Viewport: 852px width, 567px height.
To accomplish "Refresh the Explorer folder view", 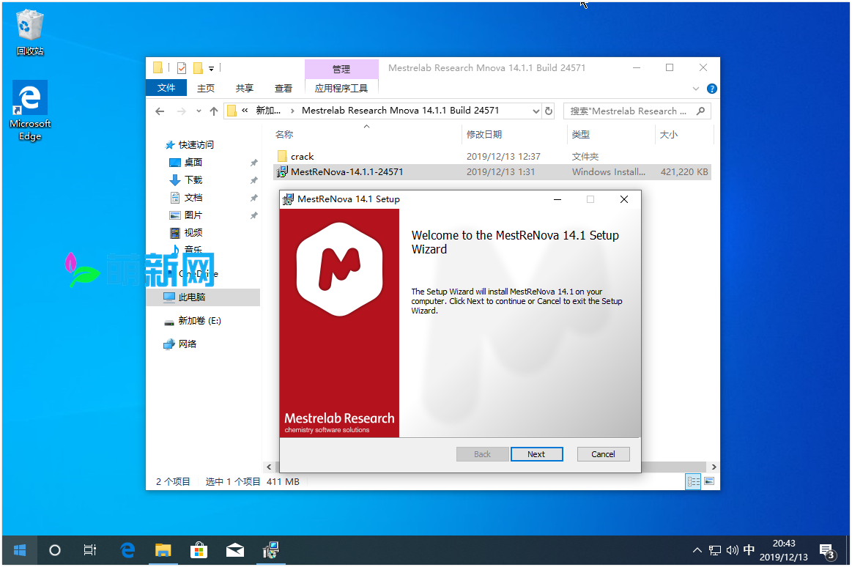I will tap(549, 111).
